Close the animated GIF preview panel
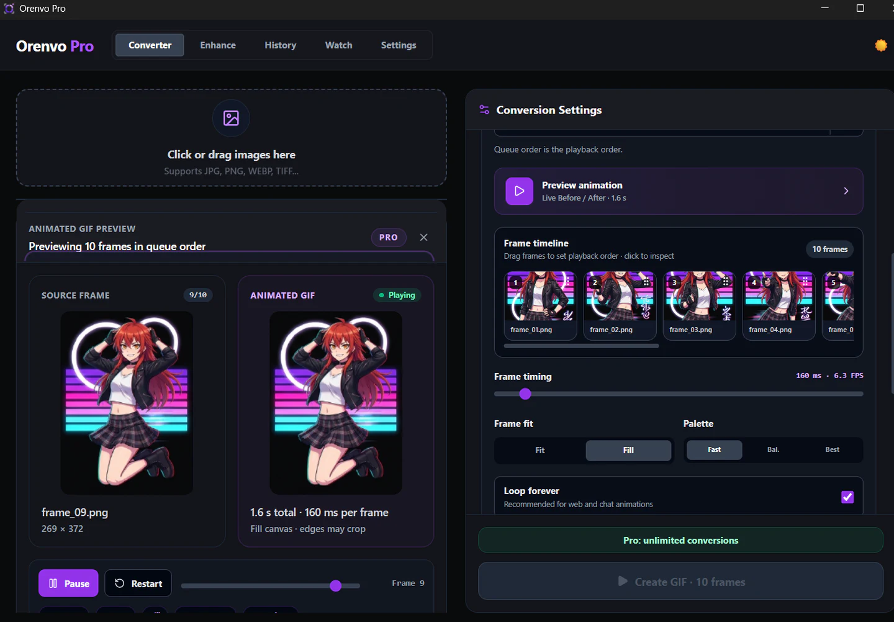894x622 pixels. coord(423,237)
